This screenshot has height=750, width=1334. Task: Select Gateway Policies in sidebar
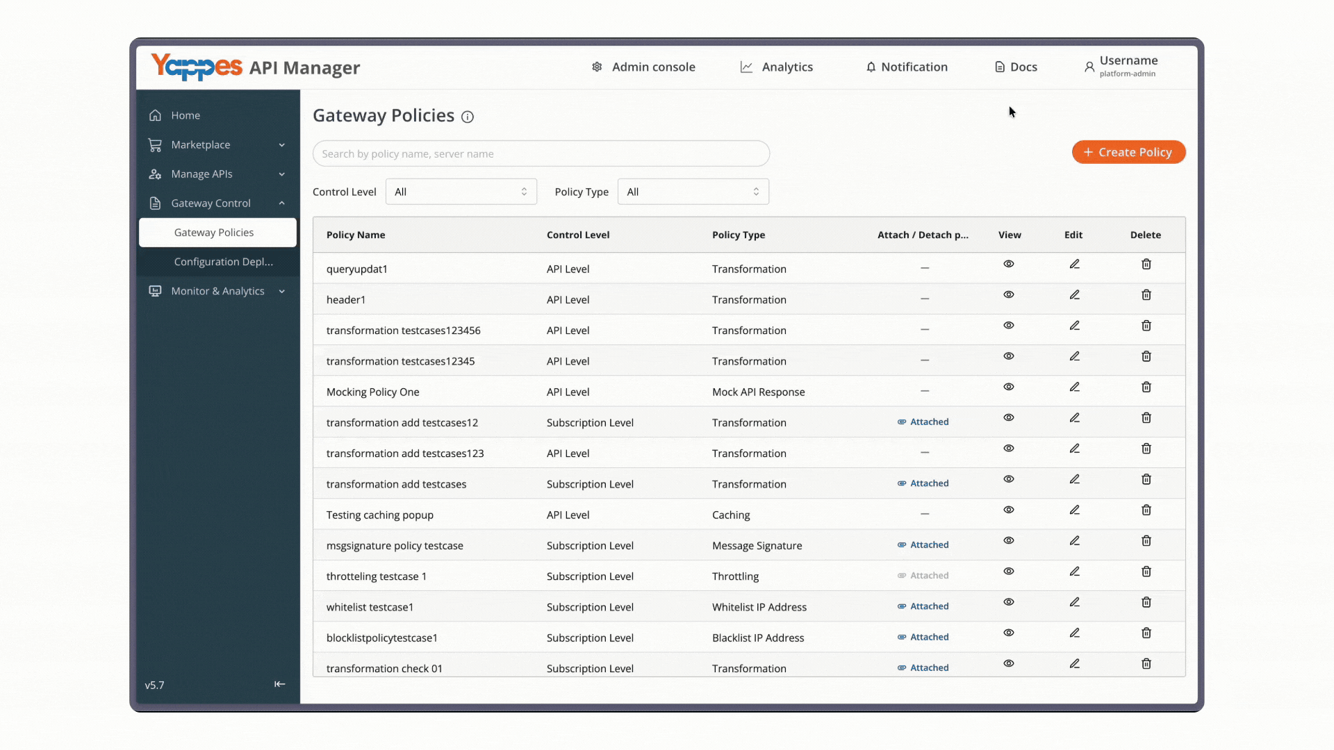coord(217,233)
